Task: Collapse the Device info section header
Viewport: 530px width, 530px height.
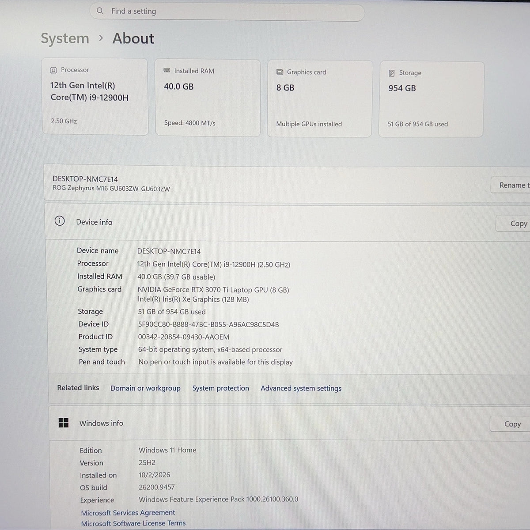Action: click(287, 222)
